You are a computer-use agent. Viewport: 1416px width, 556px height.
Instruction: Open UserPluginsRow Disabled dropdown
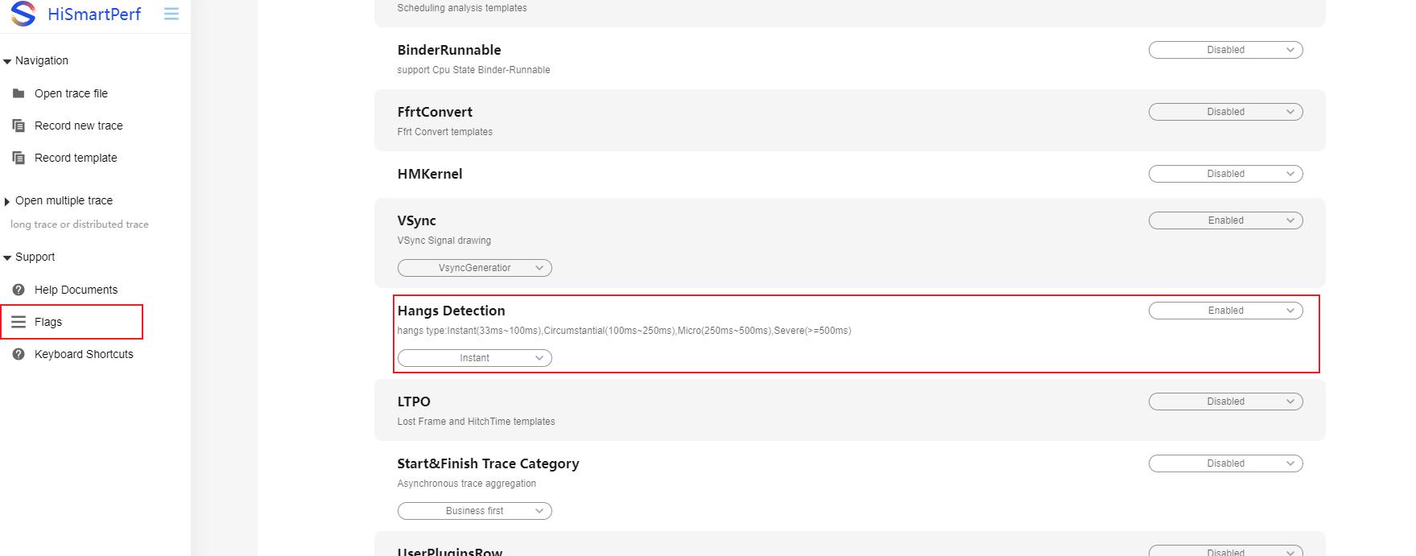point(1225,551)
